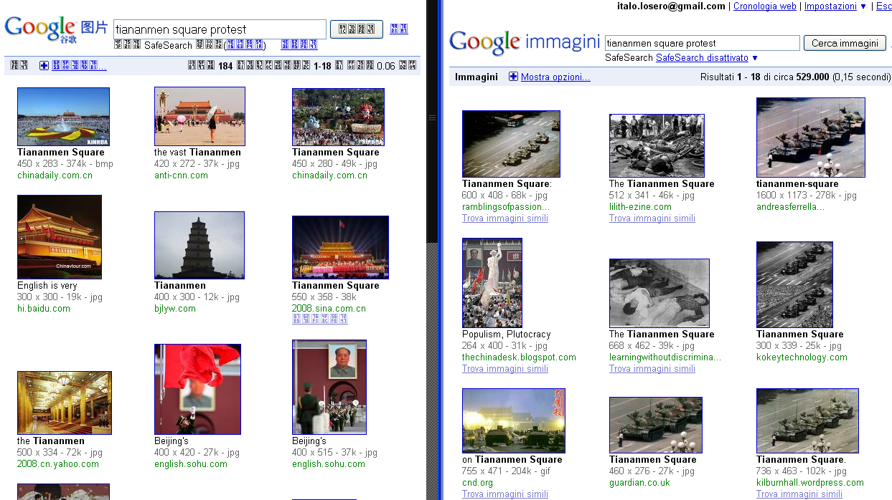
Task: Expand Mostra opzioni panel
Action: 555,77
